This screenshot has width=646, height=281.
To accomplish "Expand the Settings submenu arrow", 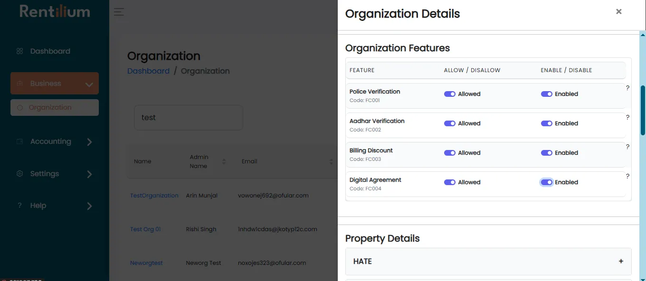I will point(89,174).
